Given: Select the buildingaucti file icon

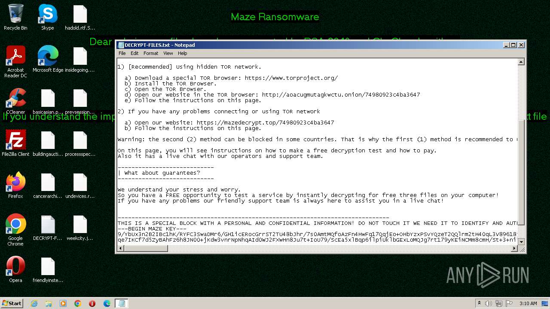Looking at the screenshot, I should pyautogui.click(x=48, y=143).
